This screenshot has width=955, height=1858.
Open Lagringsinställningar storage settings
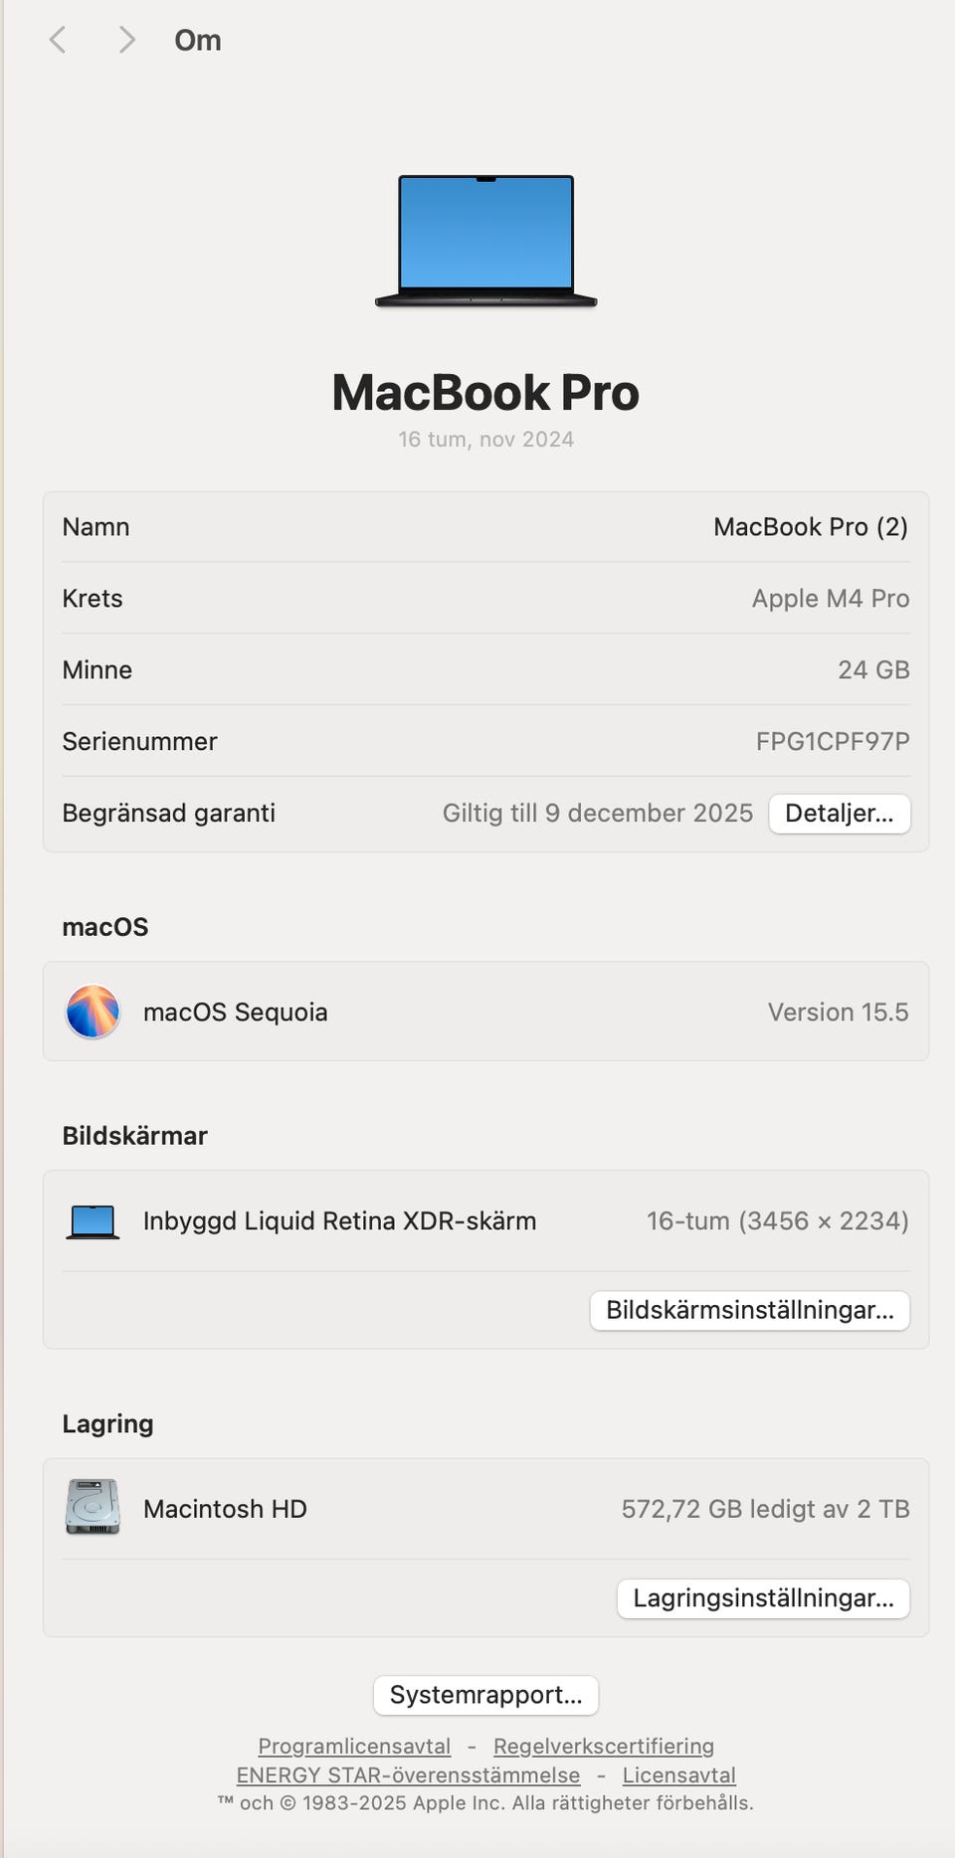(x=763, y=1598)
